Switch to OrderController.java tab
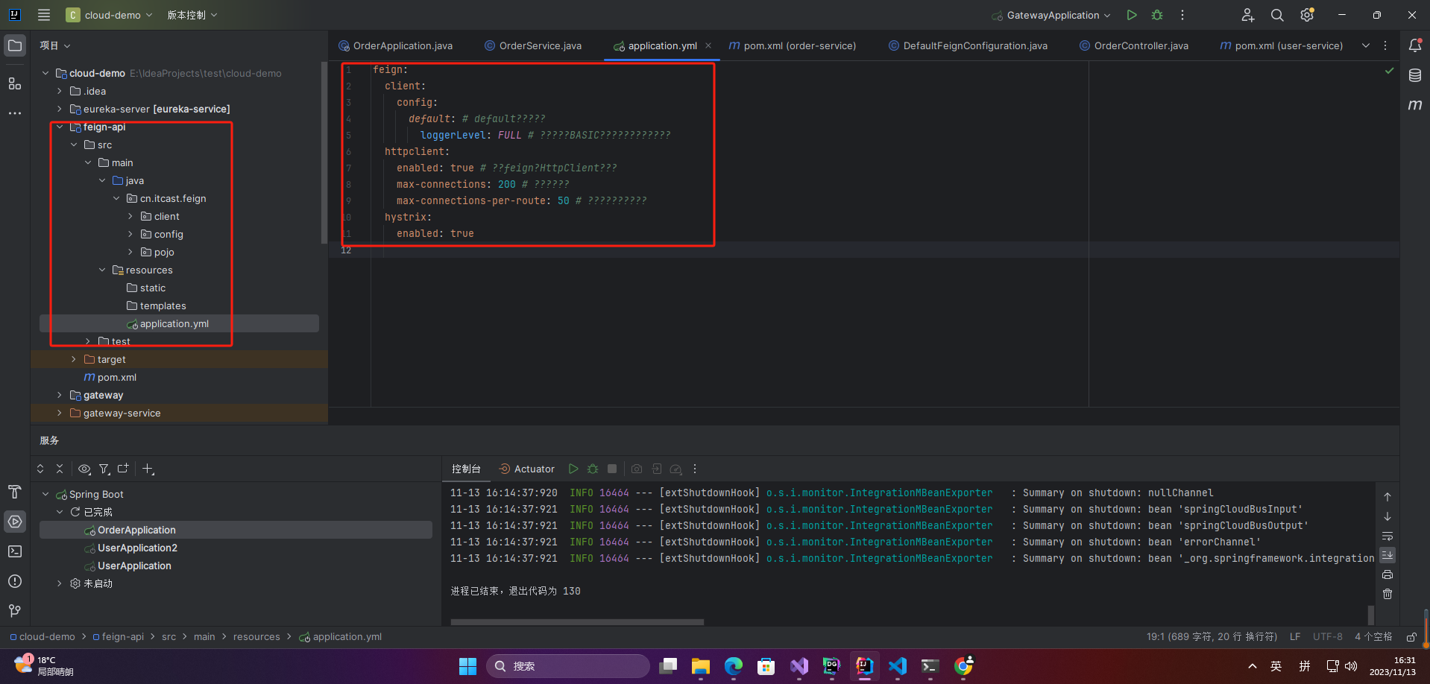The width and height of the screenshot is (1430, 684). tap(1134, 45)
